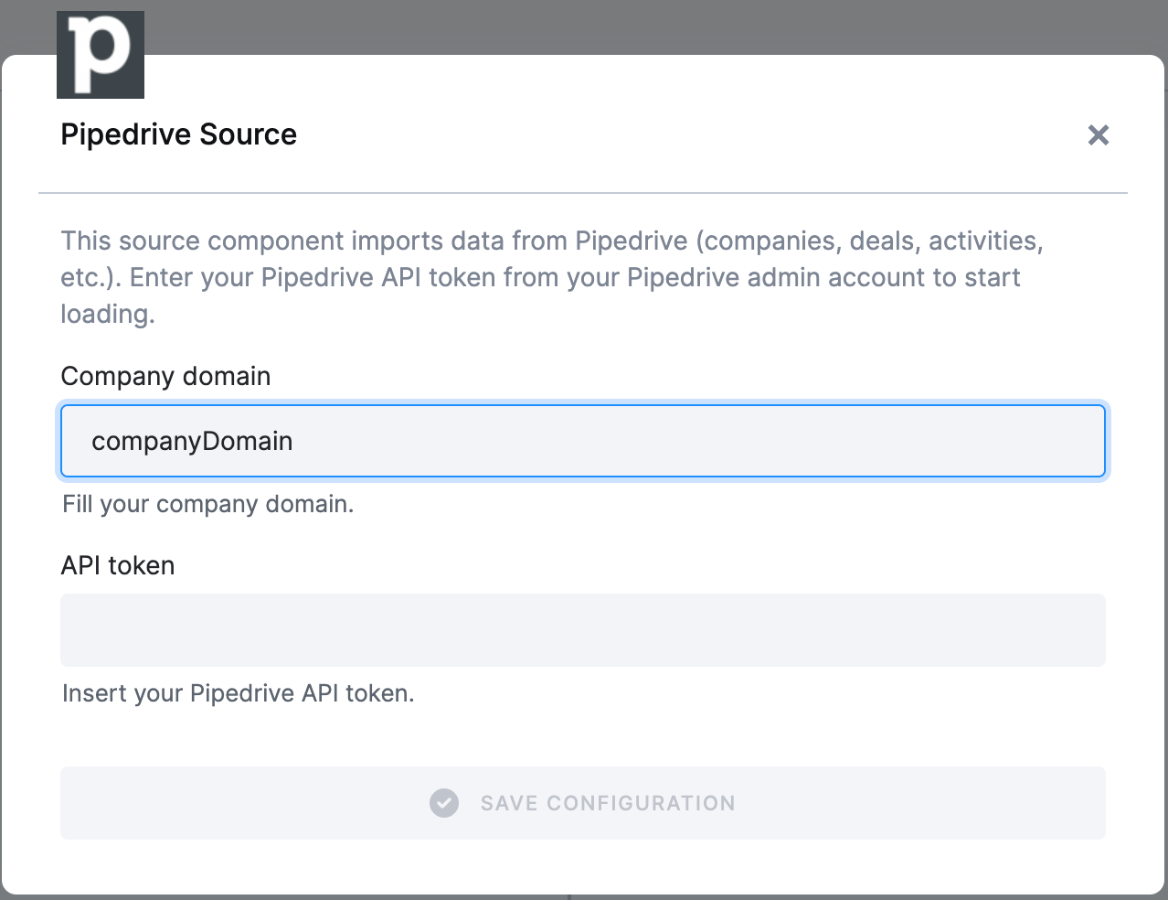Hit the dismiss cross in the top corner
The width and height of the screenshot is (1168, 900).
click(x=1098, y=134)
